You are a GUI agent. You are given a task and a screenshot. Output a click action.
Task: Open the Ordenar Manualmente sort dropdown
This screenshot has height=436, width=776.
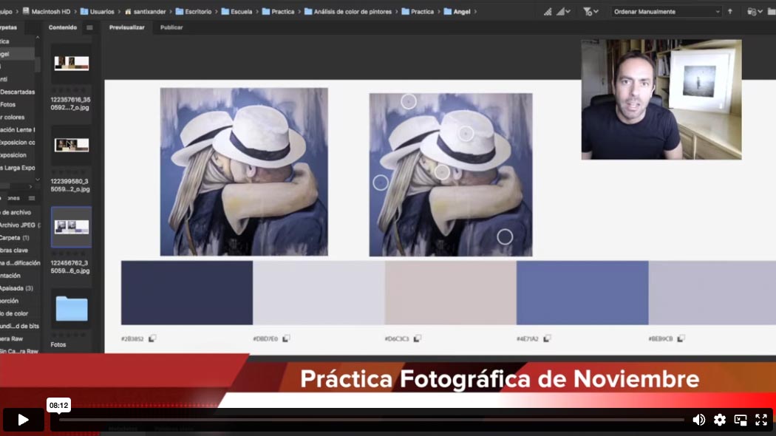click(666, 11)
